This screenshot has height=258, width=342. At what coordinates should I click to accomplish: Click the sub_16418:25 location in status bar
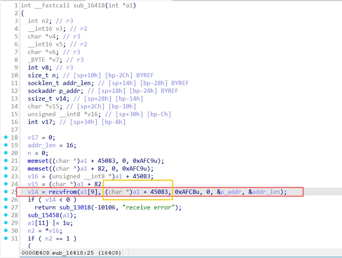click(73, 253)
